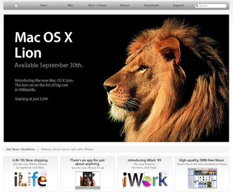Open the Store tab
This screenshot has height=193, width=233.
44,5
